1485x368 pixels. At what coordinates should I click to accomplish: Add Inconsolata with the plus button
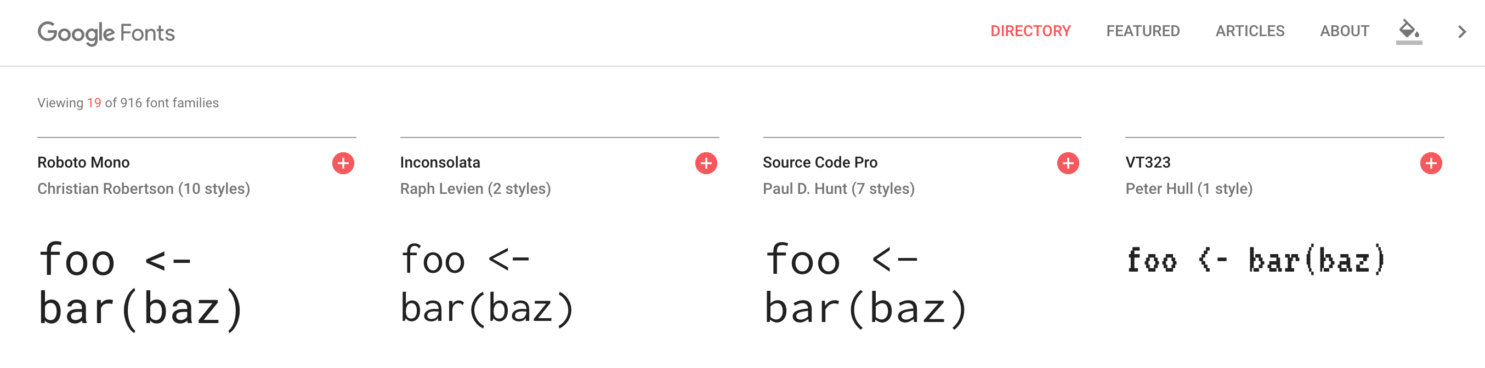[x=706, y=163]
